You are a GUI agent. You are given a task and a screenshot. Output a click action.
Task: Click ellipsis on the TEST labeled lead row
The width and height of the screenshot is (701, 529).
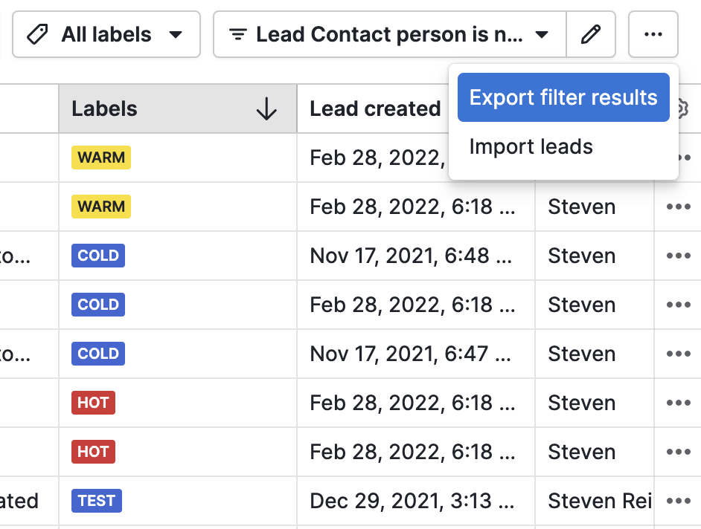click(678, 501)
